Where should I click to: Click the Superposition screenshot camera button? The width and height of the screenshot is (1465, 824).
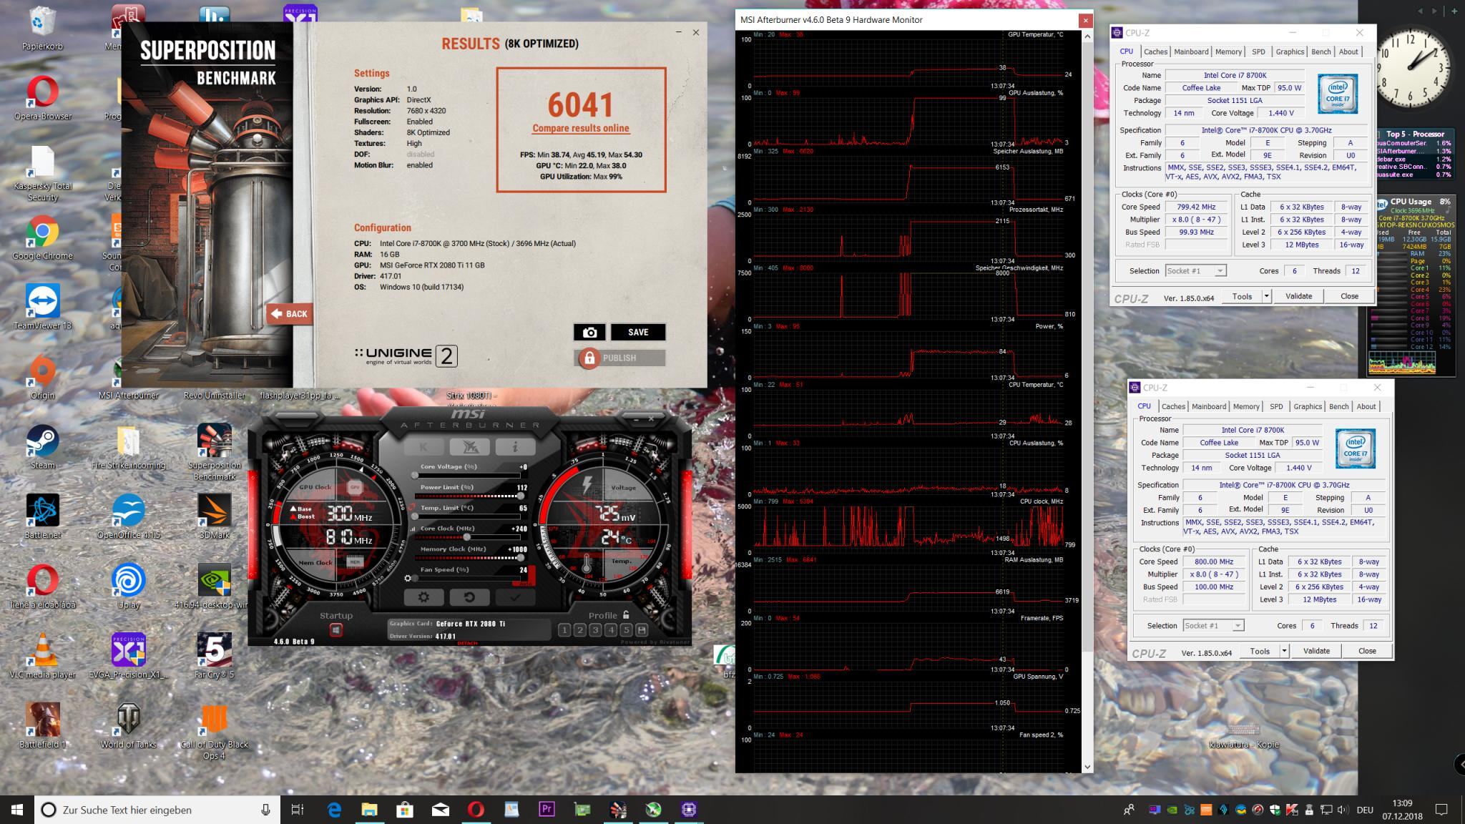pyautogui.click(x=589, y=332)
